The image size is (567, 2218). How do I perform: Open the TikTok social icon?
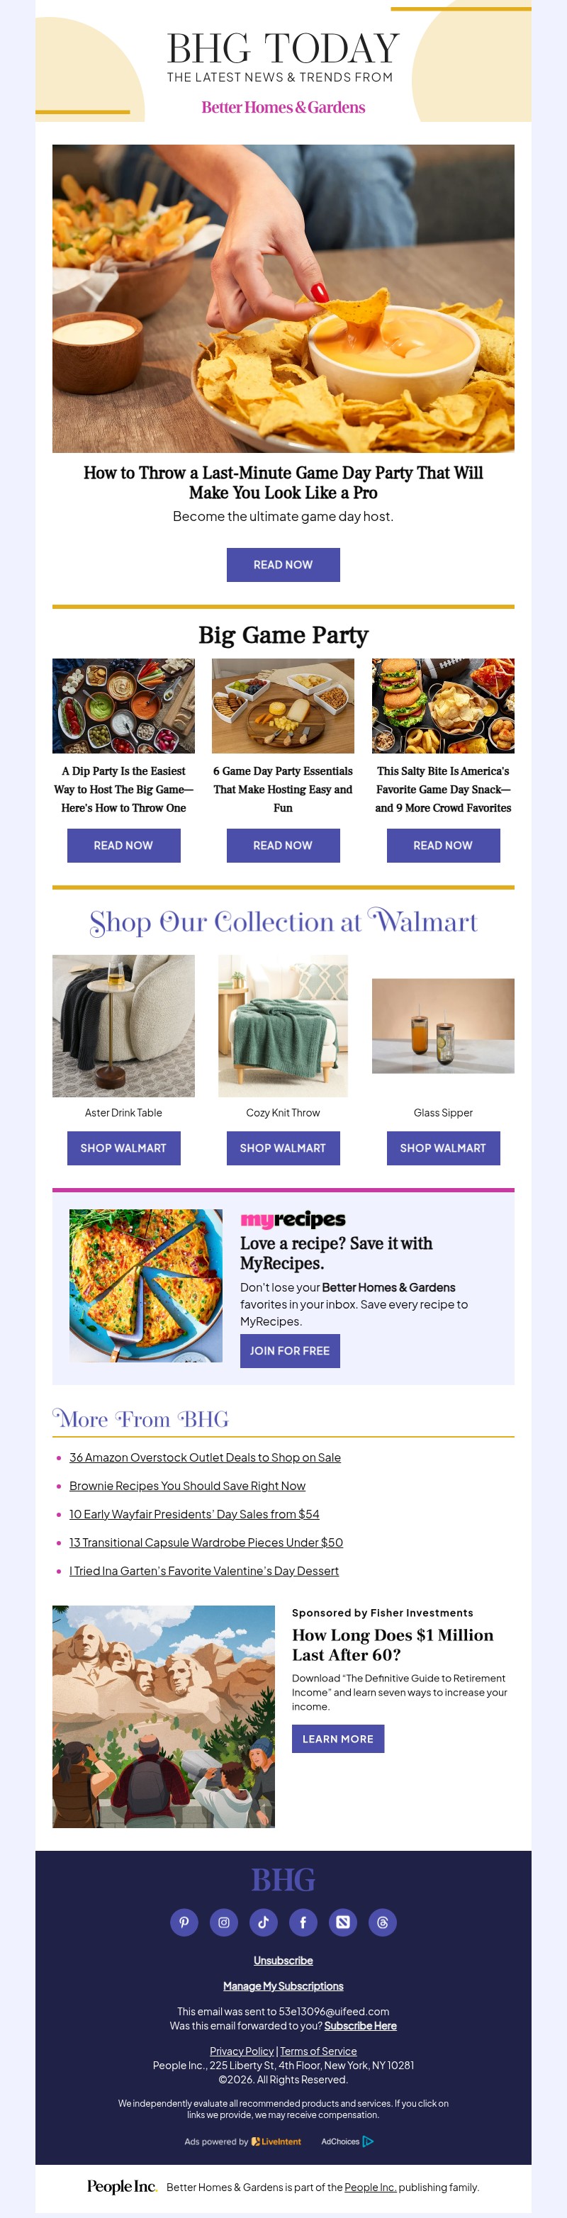263,1922
